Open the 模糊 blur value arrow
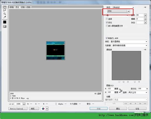Viewport: 151px width, 119px height. coord(145,19)
